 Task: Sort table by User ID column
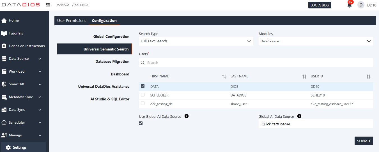368,76
